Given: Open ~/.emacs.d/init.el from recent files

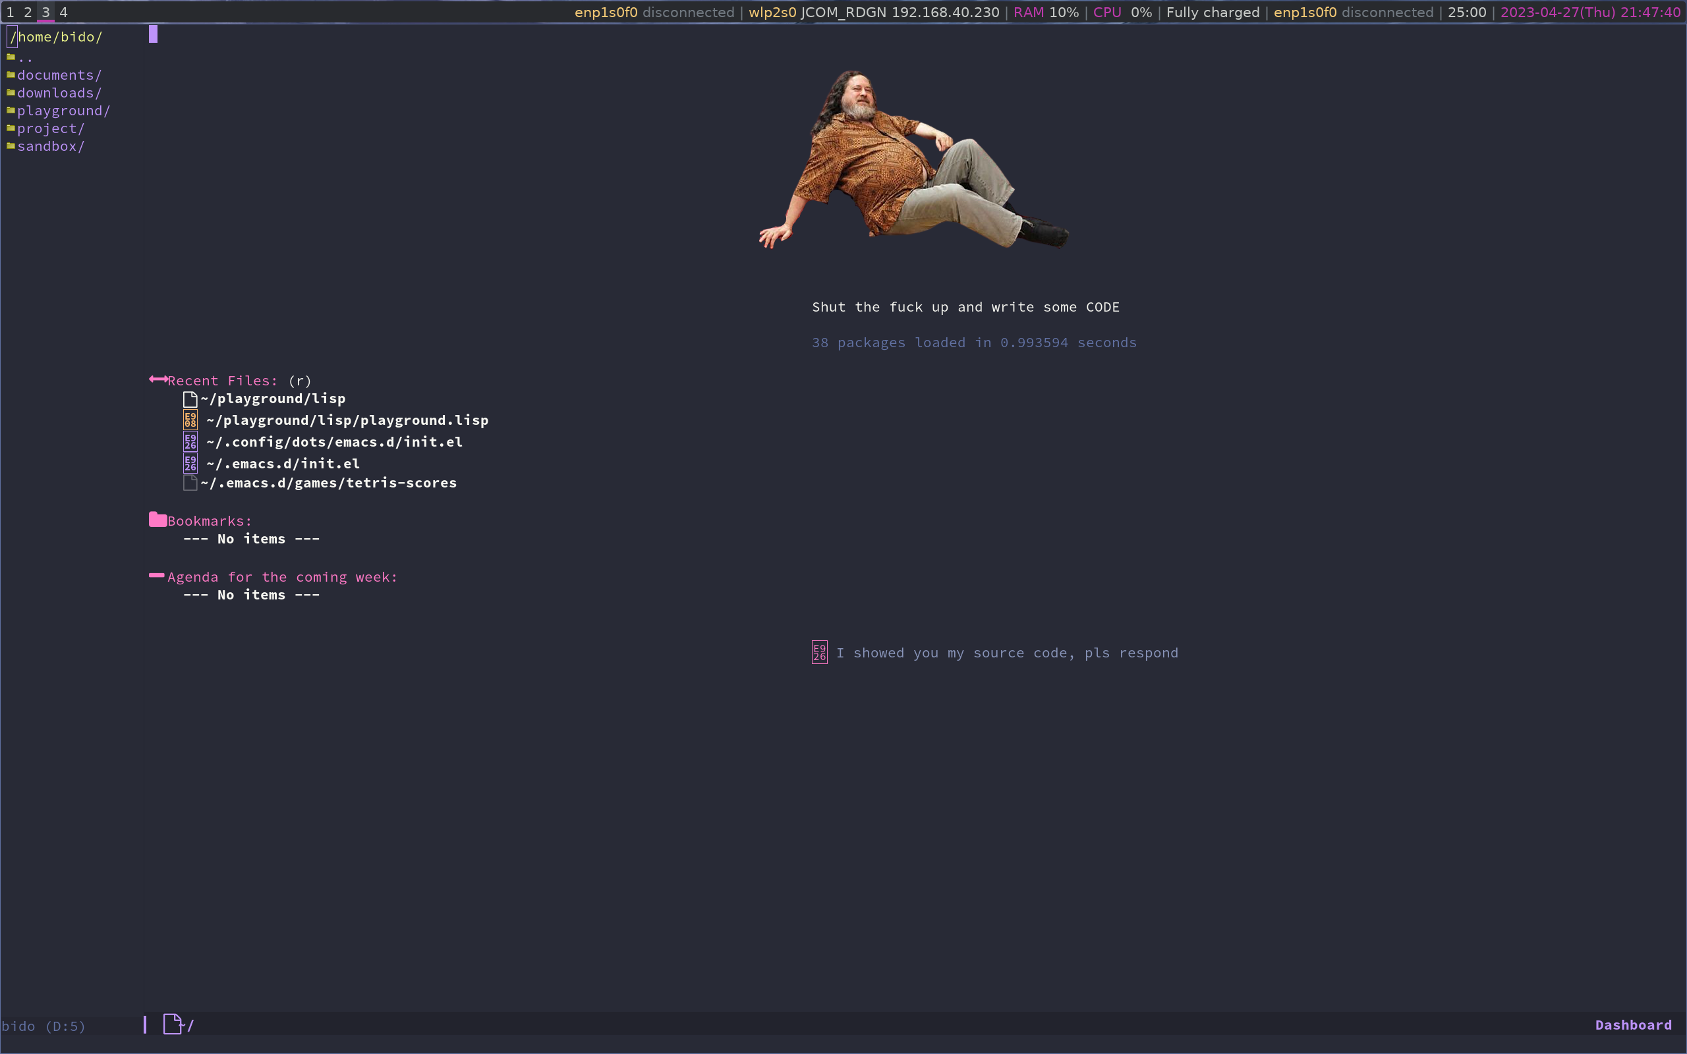Looking at the screenshot, I should (283, 464).
